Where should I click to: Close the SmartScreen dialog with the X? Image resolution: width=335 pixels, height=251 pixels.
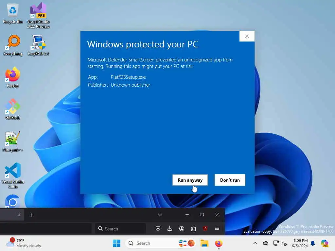tap(247, 36)
